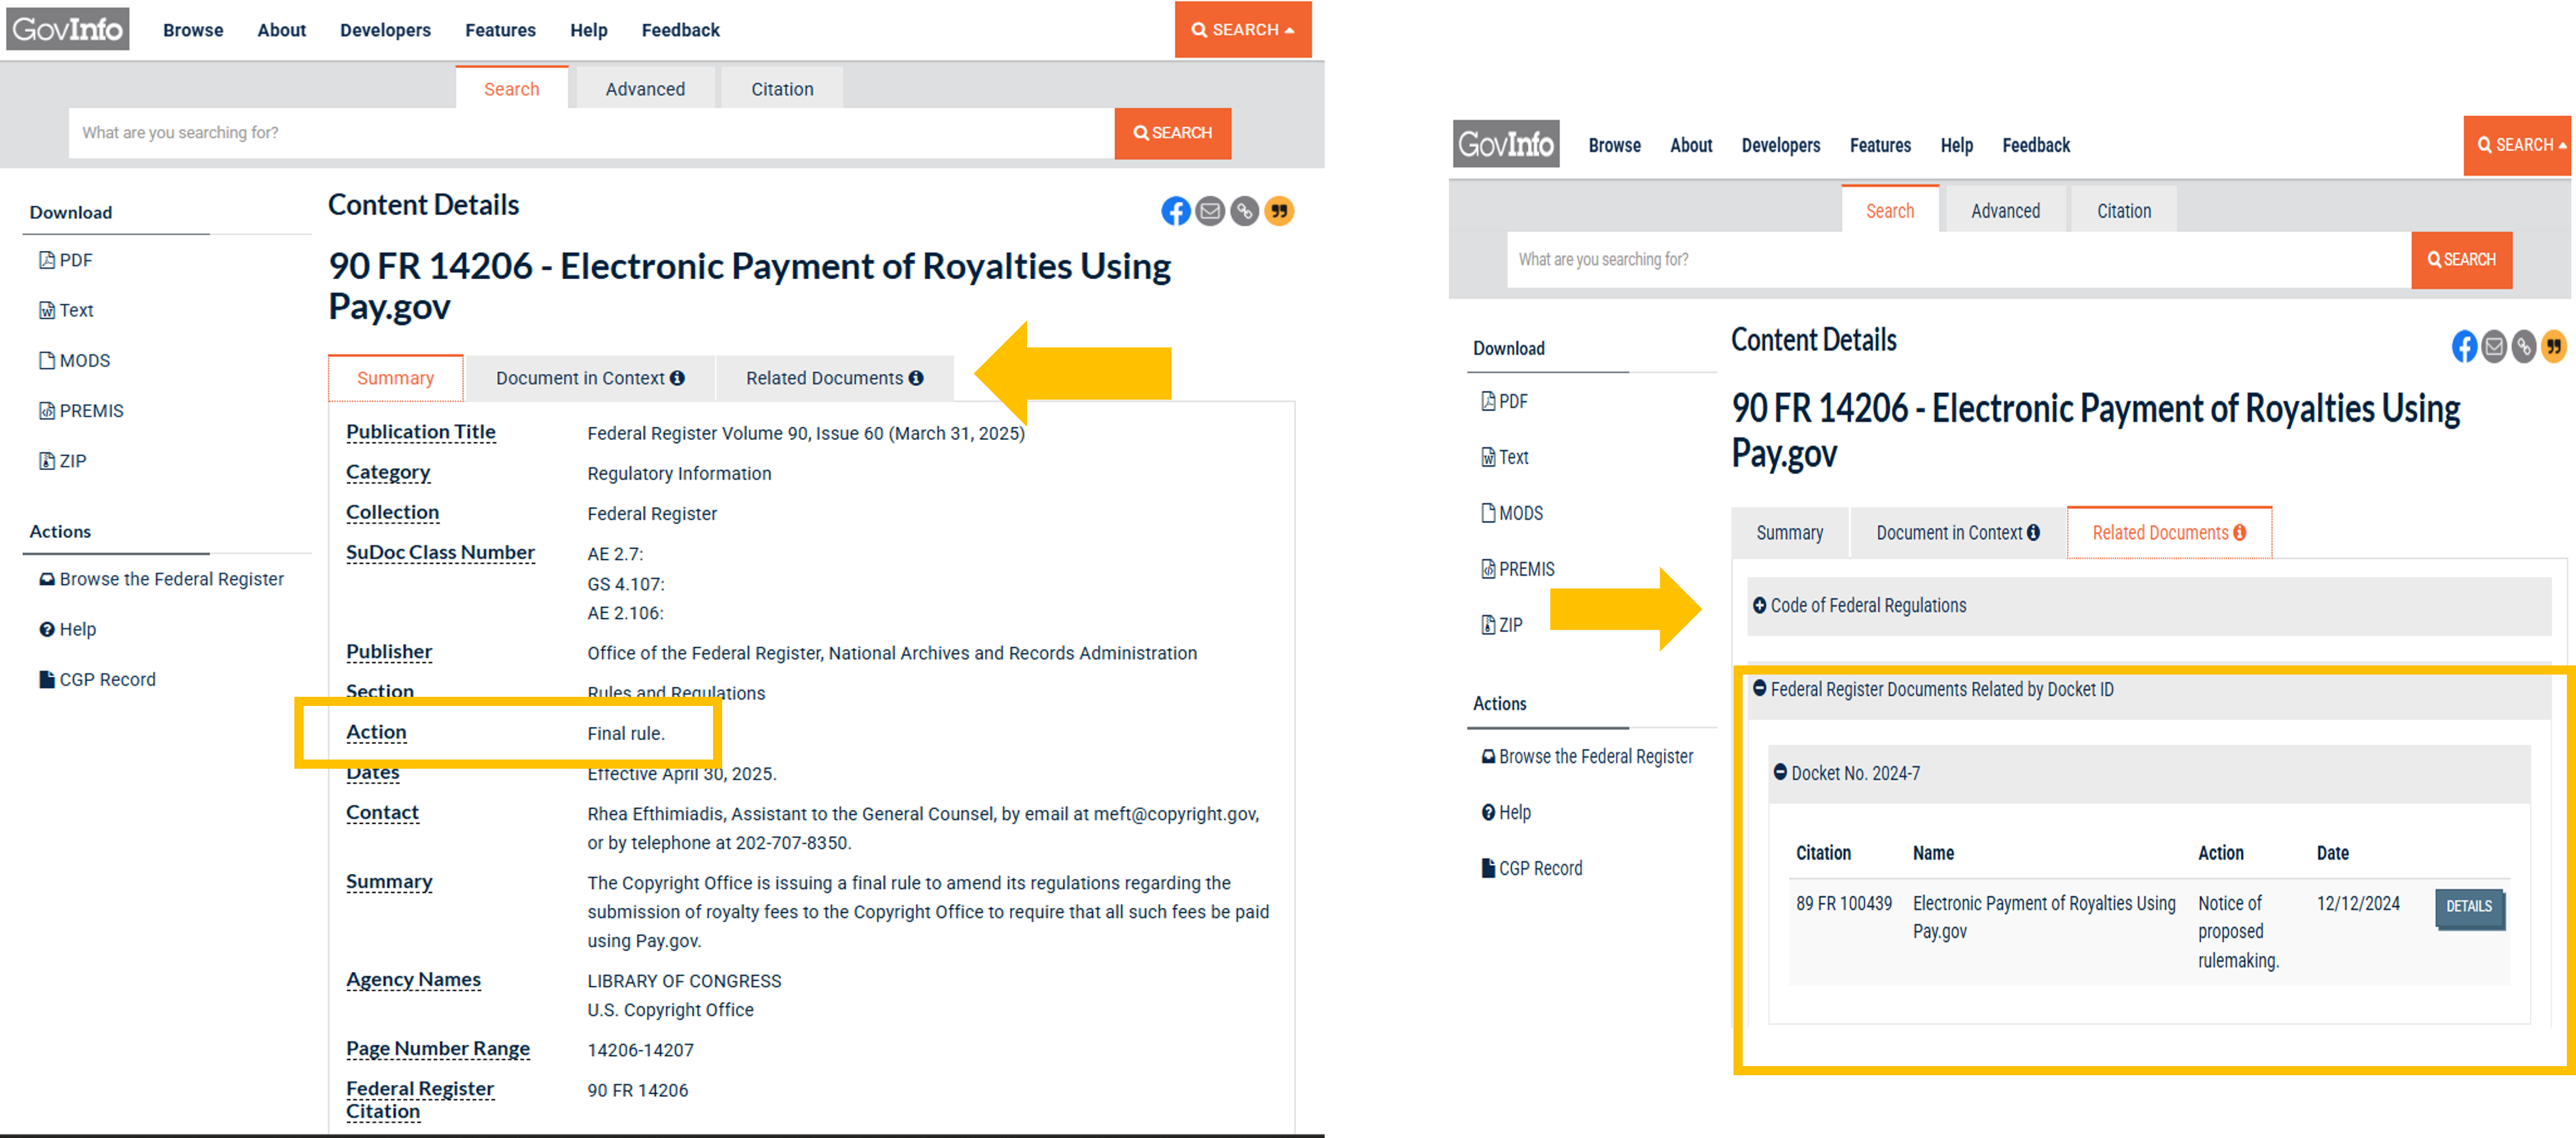Open the Developers menu
The image size is (2576, 1138).
(385, 30)
